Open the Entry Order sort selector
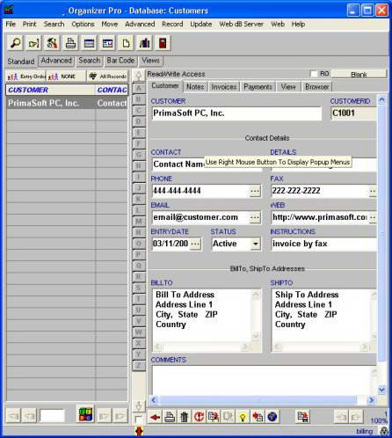This screenshot has width=392, height=438. click(x=26, y=77)
